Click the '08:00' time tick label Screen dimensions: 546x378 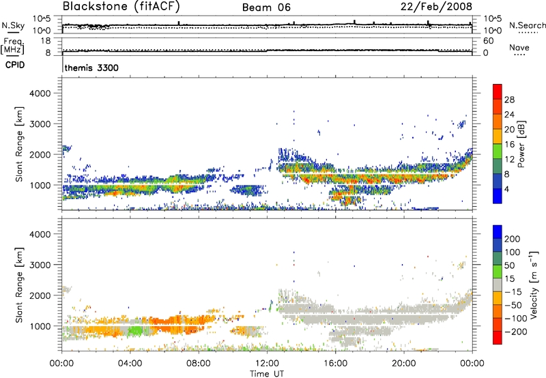click(x=199, y=364)
